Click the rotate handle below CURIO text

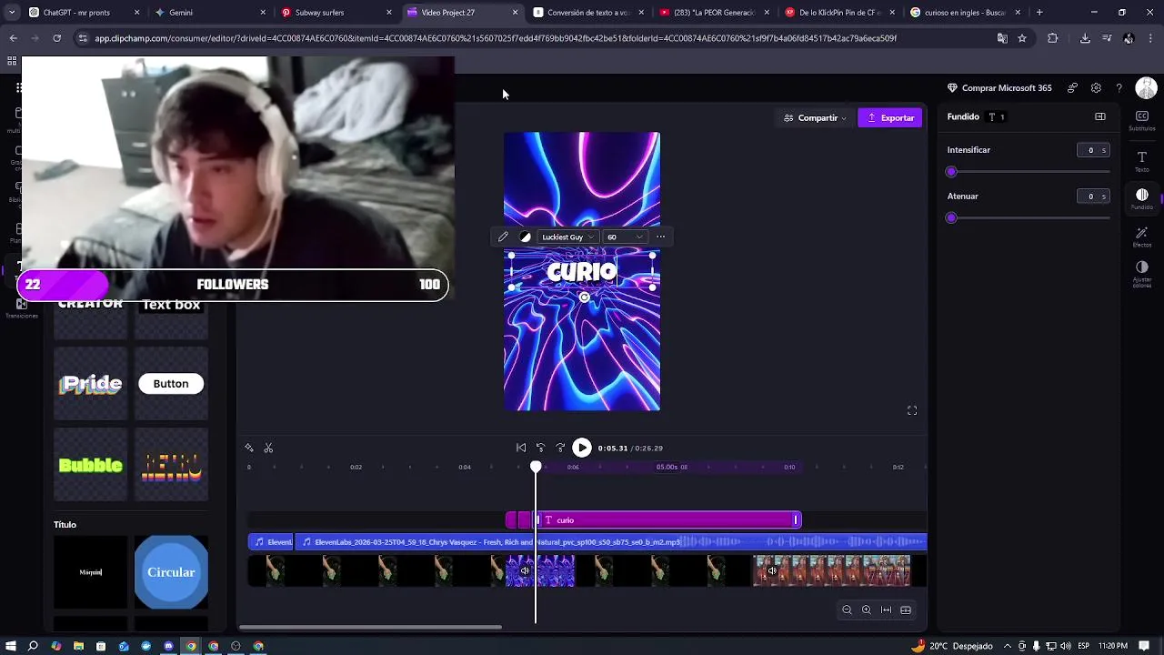click(584, 297)
